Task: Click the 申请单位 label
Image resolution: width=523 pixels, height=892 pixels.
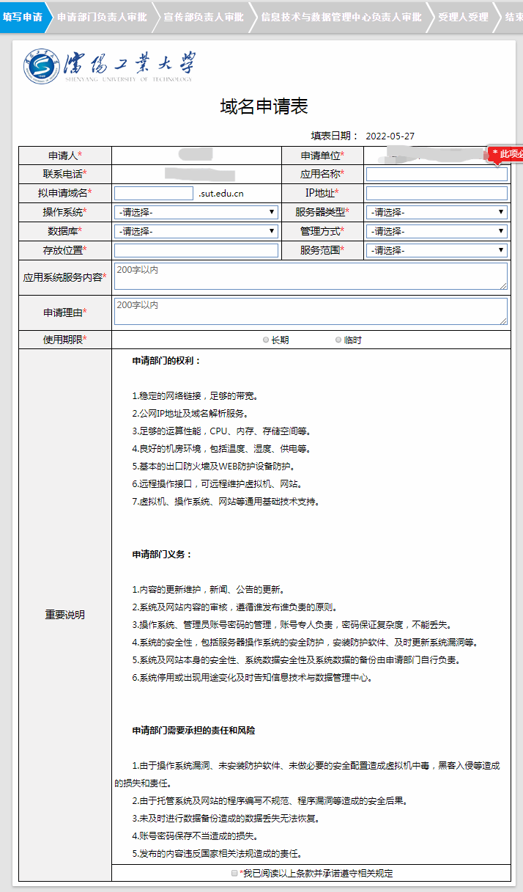Action: (322, 156)
